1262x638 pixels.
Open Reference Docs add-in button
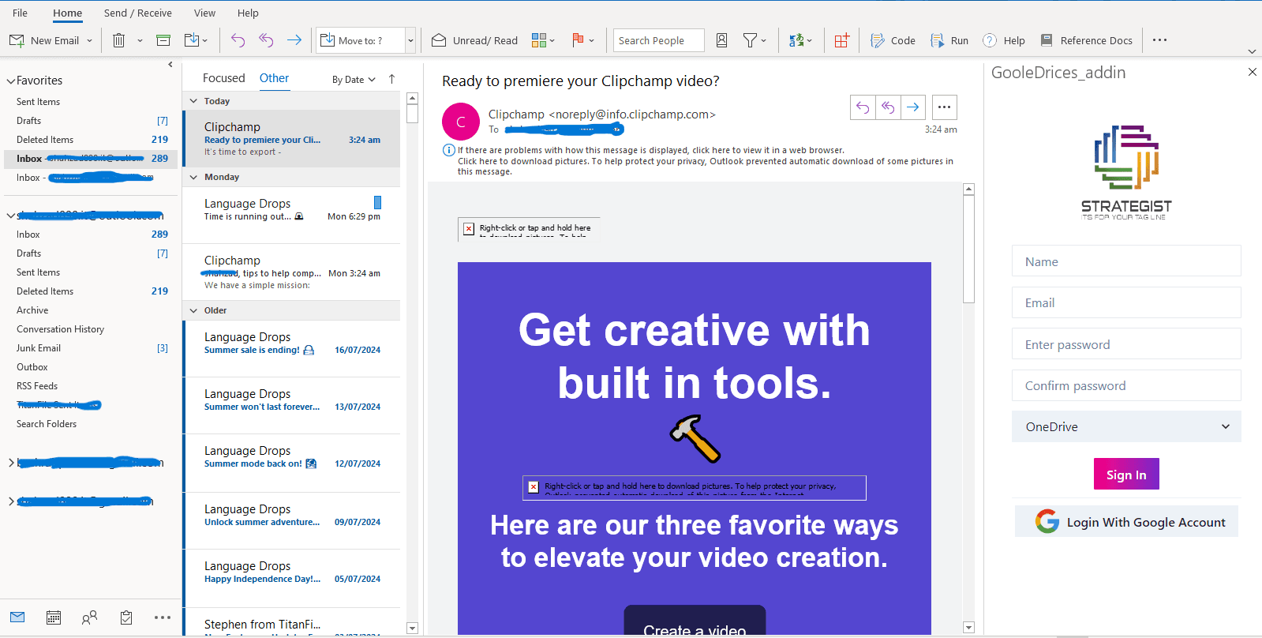point(1086,40)
